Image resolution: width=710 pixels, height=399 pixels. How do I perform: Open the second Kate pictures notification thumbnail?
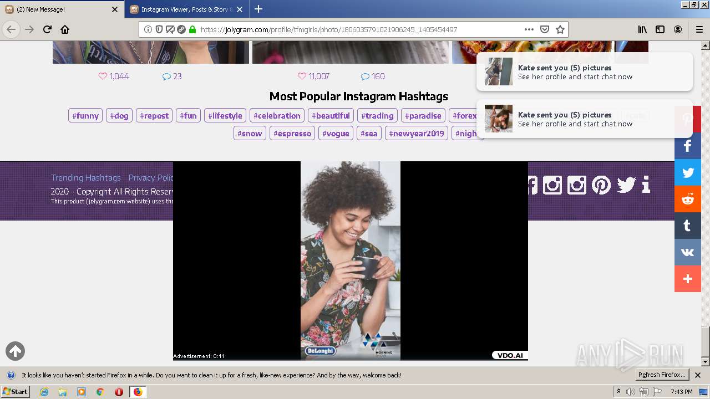click(499, 119)
